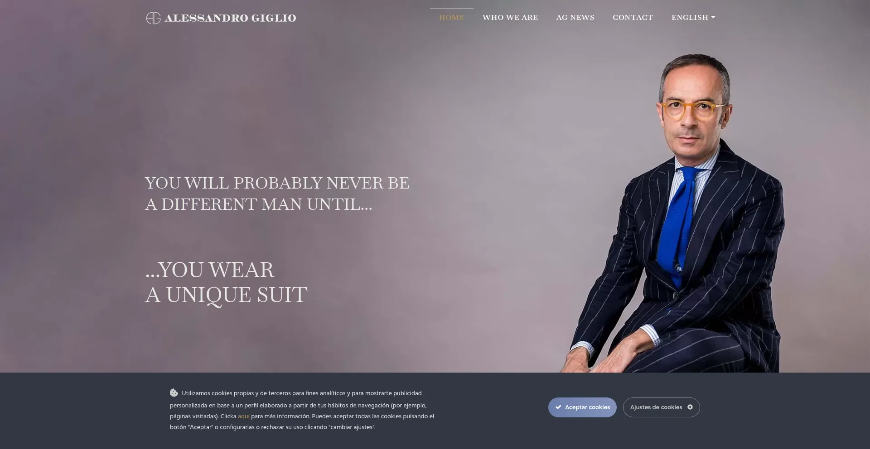Open Ajustes de cookies settings
This screenshot has width=870, height=449.
[x=661, y=407]
